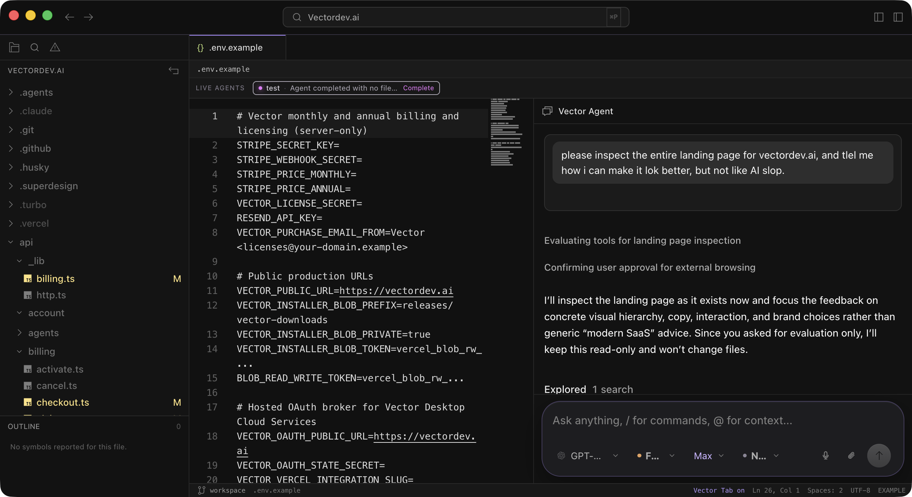Open the GPT model dropdown
Screen dimensions: 912x497
(x=588, y=456)
